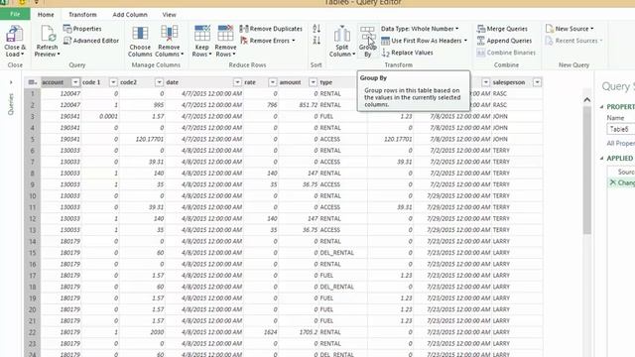Image resolution: width=635 pixels, height=357 pixels.
Task: Click the code 1 cell 0.0001
Action: click(100, 117)
